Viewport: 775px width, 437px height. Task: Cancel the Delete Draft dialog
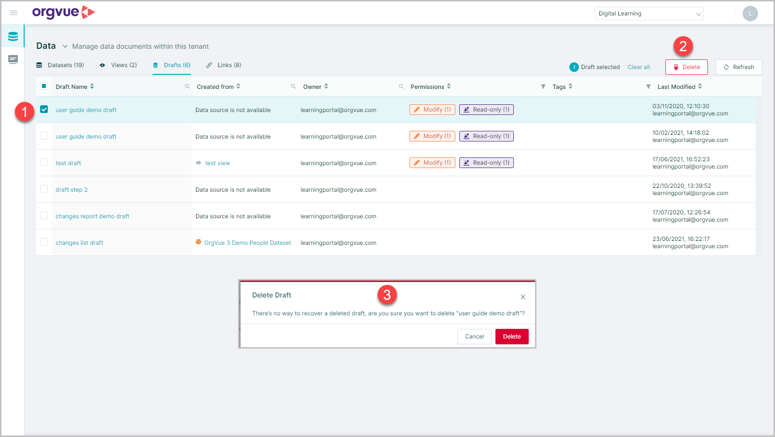point(474,337)
